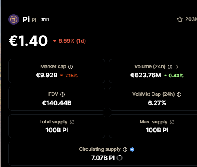Image resolution: width=197 pixels, height=167 pixels.
Task: Click the 203K watchlist count
Action: 191,19
